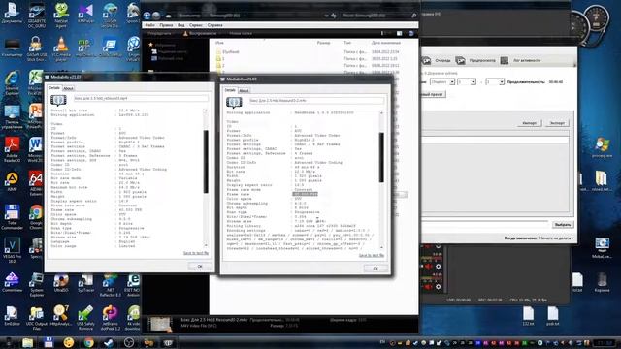
Task: Open the Правка menu in Explorer
Action: (x=166, y=25)
